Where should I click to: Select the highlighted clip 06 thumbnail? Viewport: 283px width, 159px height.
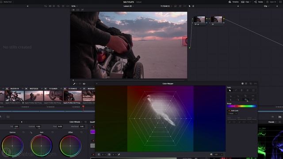click(73, 96)
